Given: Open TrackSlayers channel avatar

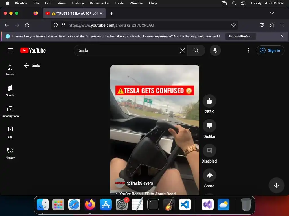Looking at the screenshot, I should coord(120,183).
